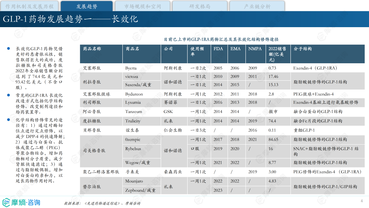Image resolution: width=369 pixels, height=208 pixels.
Task: Click the bullet paragraph starting 常见的GLP-1RA 长效化
Action: (x=39, y=104)
